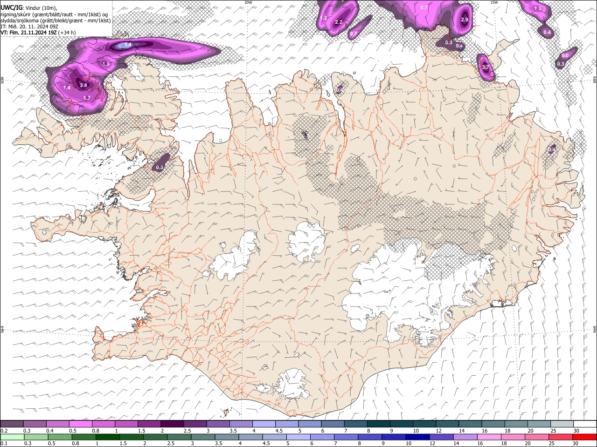The height and width of the screenshot is (447, 597).
Task: Pick the light pink swatch between 16 and 18, rain scale
Action: 489,437
